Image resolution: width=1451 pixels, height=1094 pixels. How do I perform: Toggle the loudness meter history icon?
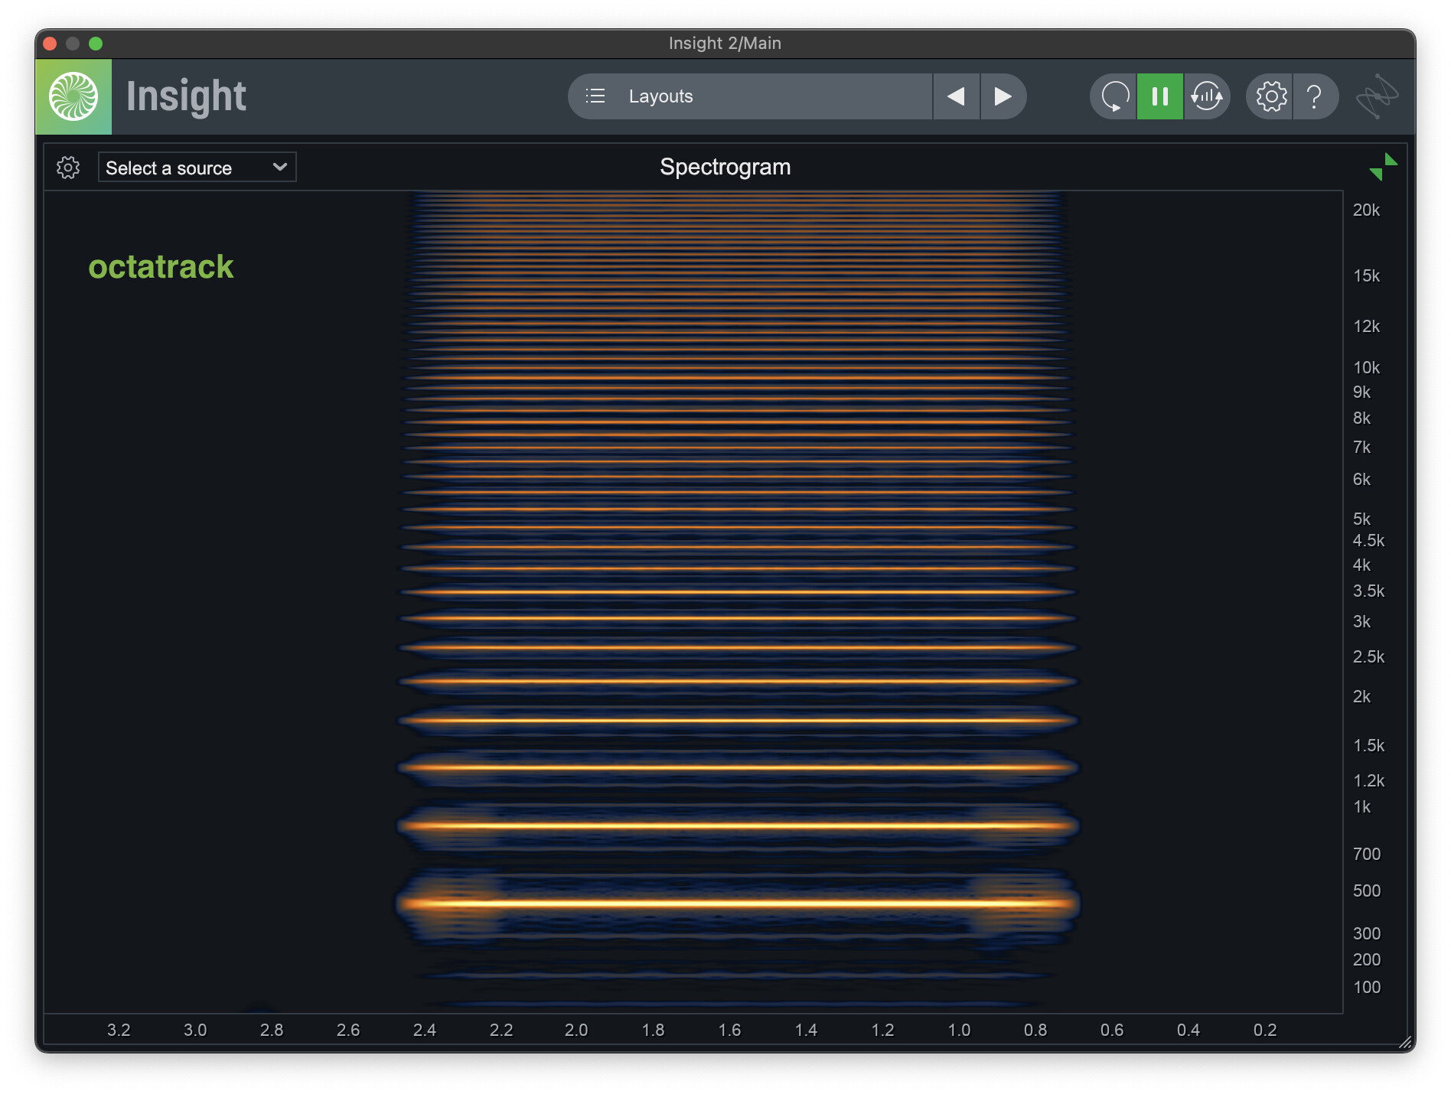click(x=1207, y=96)
